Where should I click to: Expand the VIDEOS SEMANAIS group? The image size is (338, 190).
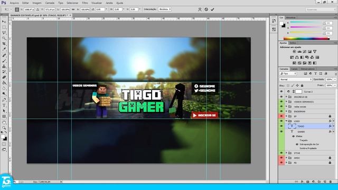coord(286,102)
